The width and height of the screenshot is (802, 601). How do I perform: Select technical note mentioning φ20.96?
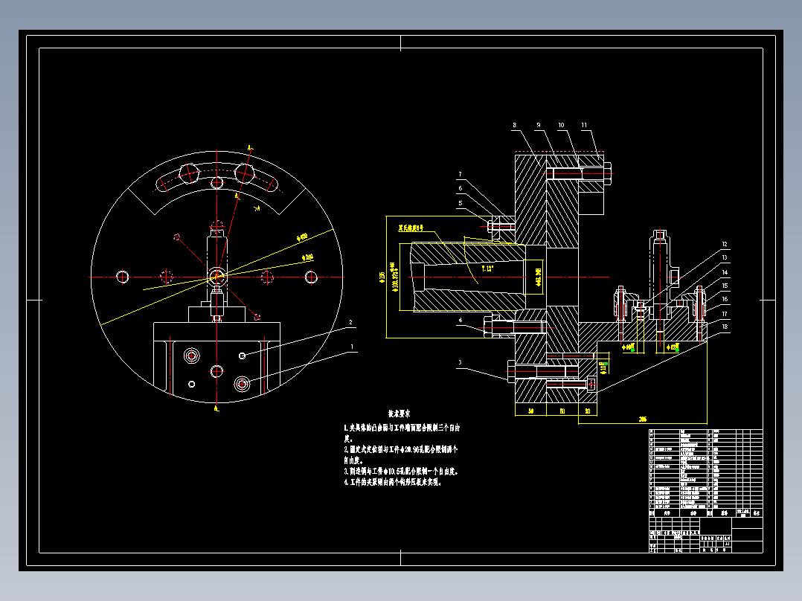pyautogui.click(x=401, y=454)
